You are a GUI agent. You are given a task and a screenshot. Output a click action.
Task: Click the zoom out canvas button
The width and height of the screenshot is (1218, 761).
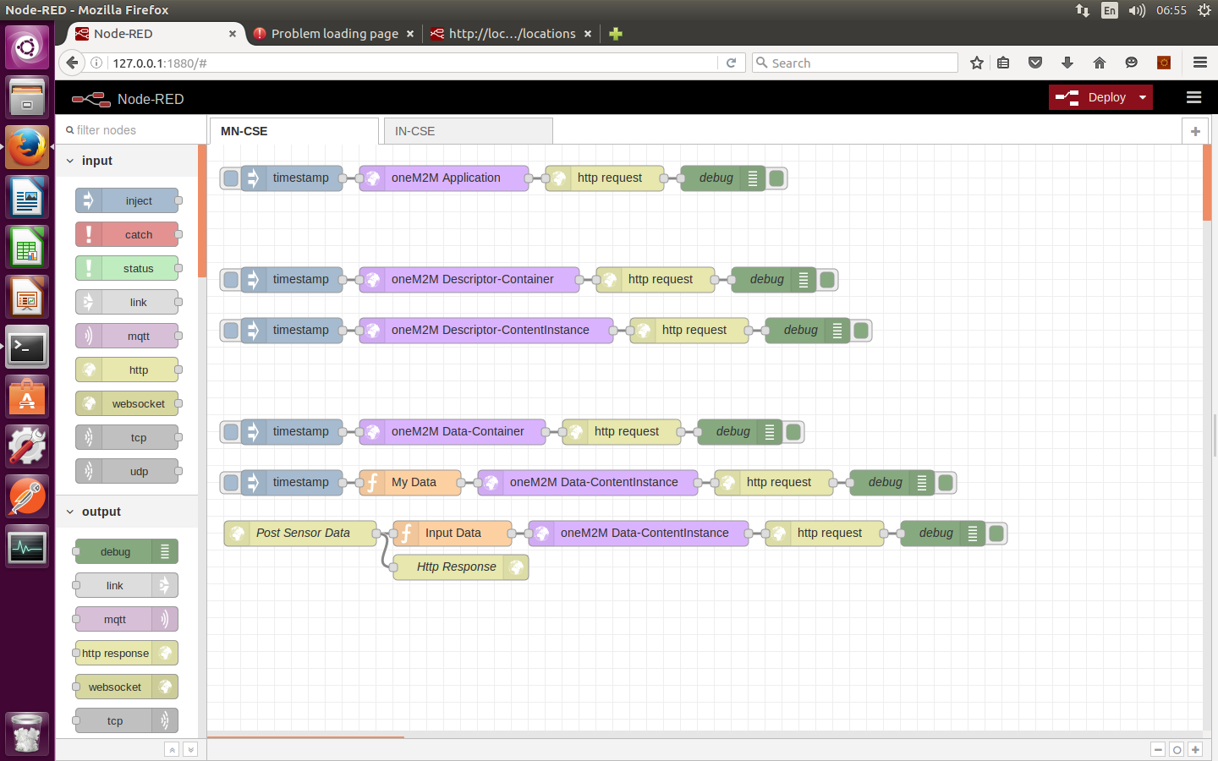pyautogui.click(x=1158, y=749)
